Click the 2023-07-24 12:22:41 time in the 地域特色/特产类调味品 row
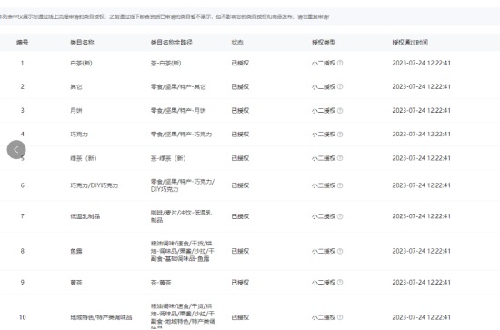 [x=421, y=317]
